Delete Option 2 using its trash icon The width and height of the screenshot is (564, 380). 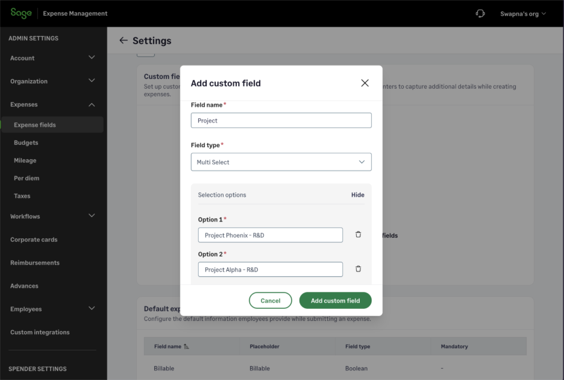[358, 268]
